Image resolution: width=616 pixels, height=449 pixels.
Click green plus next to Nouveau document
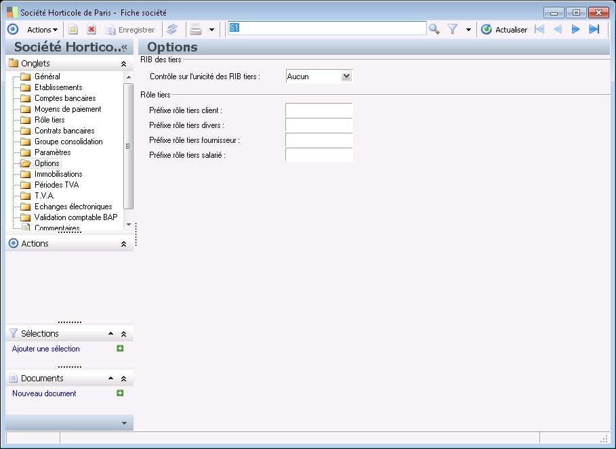120,393
